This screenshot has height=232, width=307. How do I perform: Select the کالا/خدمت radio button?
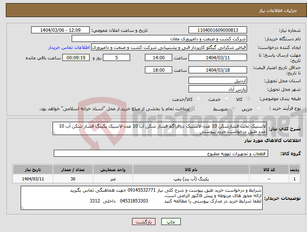pyautogui.click(x=199, y=99)
